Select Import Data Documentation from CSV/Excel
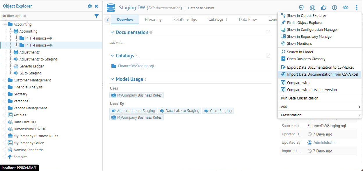Image resolution: width=363 pixels, height=171 pixels. [x=322, y=74]
